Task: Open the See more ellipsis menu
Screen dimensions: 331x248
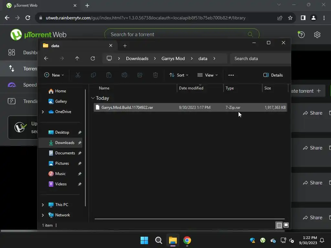Action: pos(231,75)
